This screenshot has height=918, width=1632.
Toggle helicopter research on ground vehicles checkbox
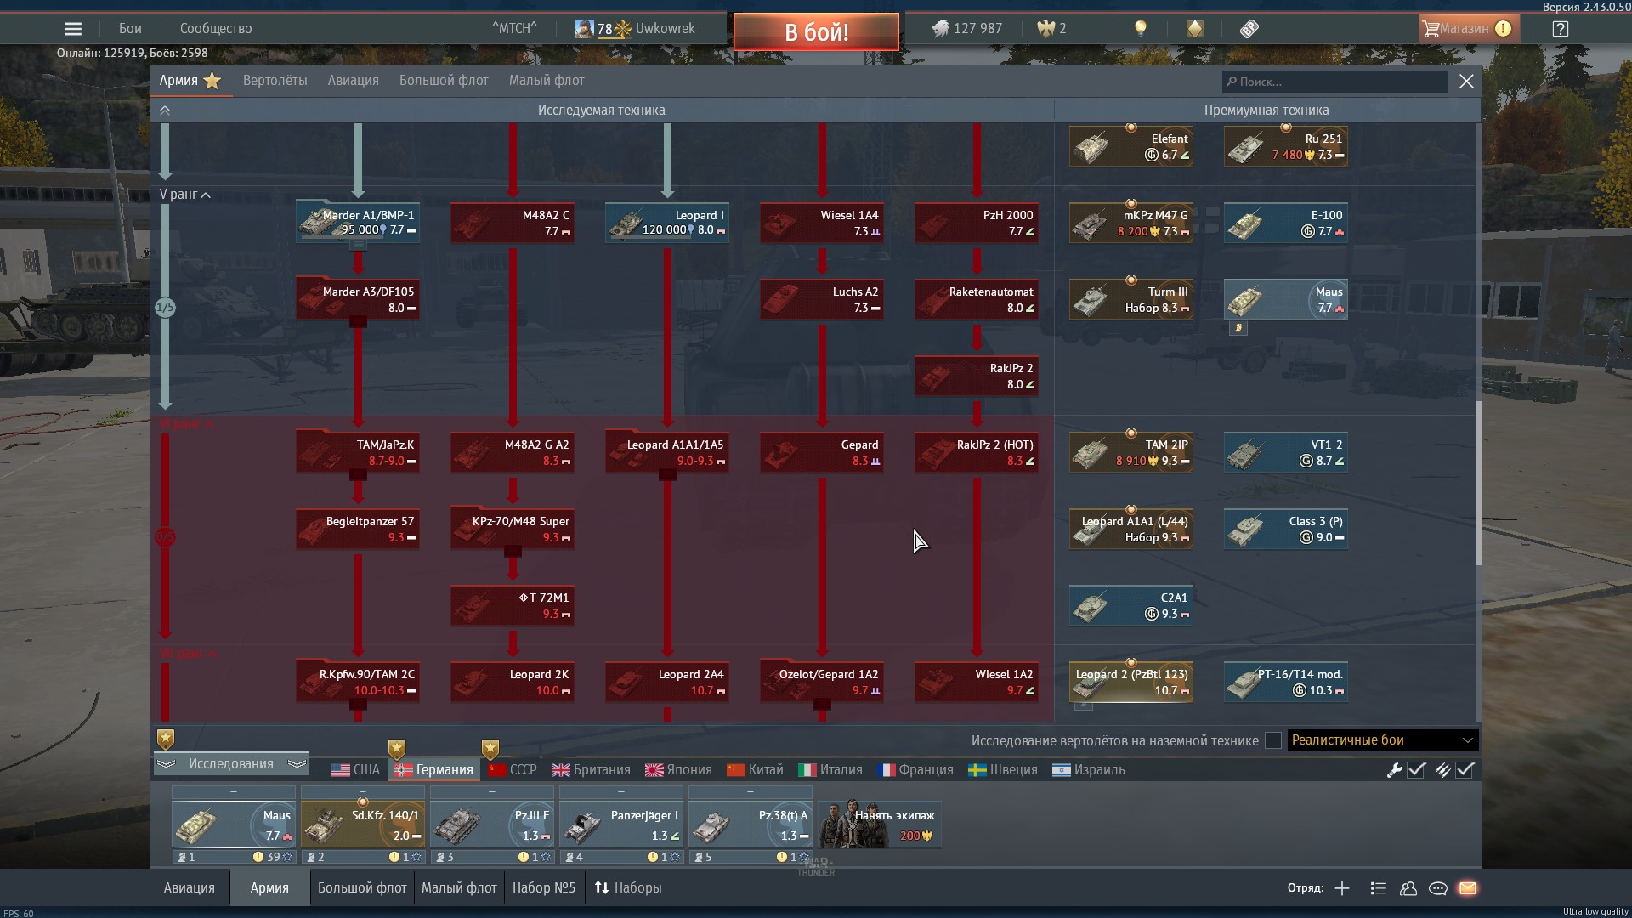click(1272, 740)
